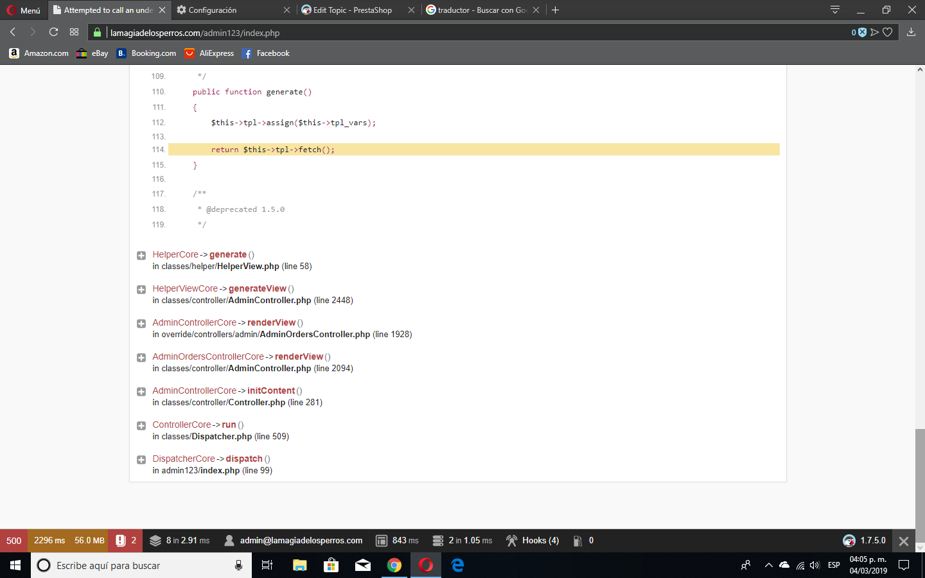
Task: Expand the DispatcherCore dispatch stack frame
Action: [141, 460]
